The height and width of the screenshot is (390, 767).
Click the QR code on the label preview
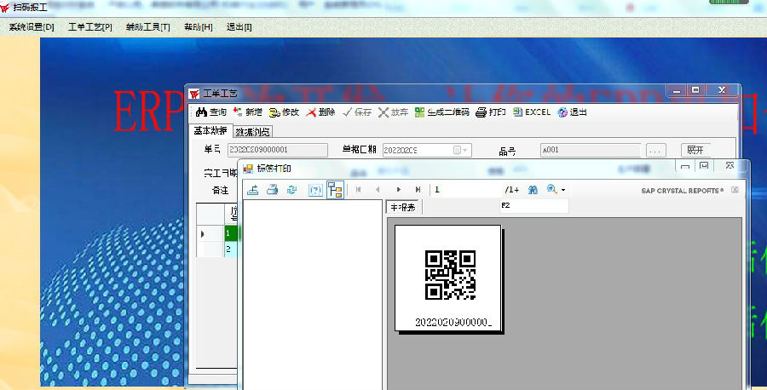coord(450,275)
